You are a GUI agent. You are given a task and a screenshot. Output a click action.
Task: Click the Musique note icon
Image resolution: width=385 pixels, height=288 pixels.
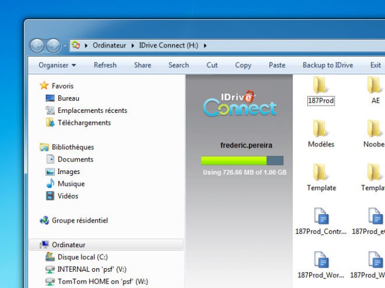click(50, 184)
